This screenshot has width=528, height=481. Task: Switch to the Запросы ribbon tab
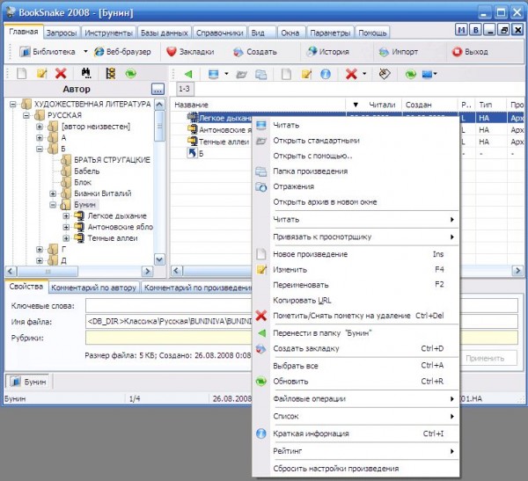coord(62,33)
